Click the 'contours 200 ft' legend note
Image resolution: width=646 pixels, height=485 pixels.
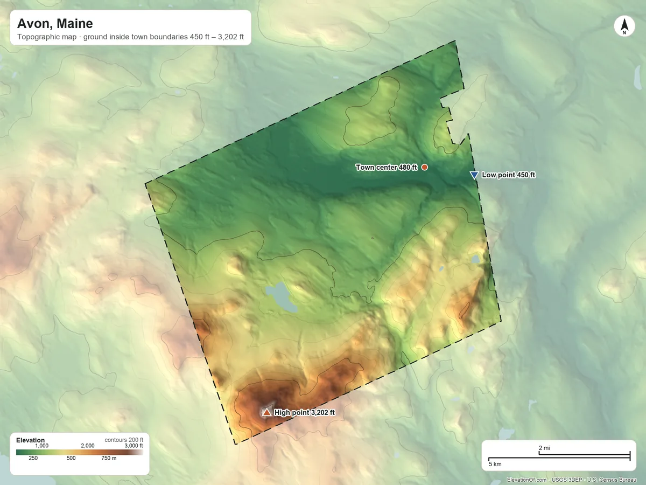pyautogui.click(x=123, y=440)
